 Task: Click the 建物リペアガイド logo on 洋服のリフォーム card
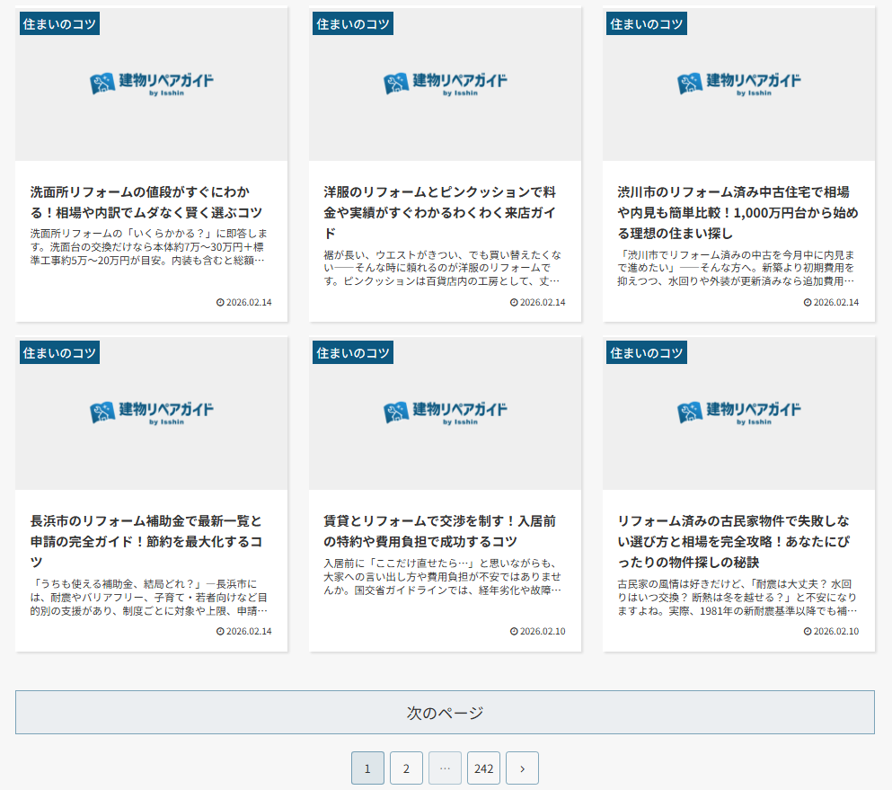coord(445,84)
